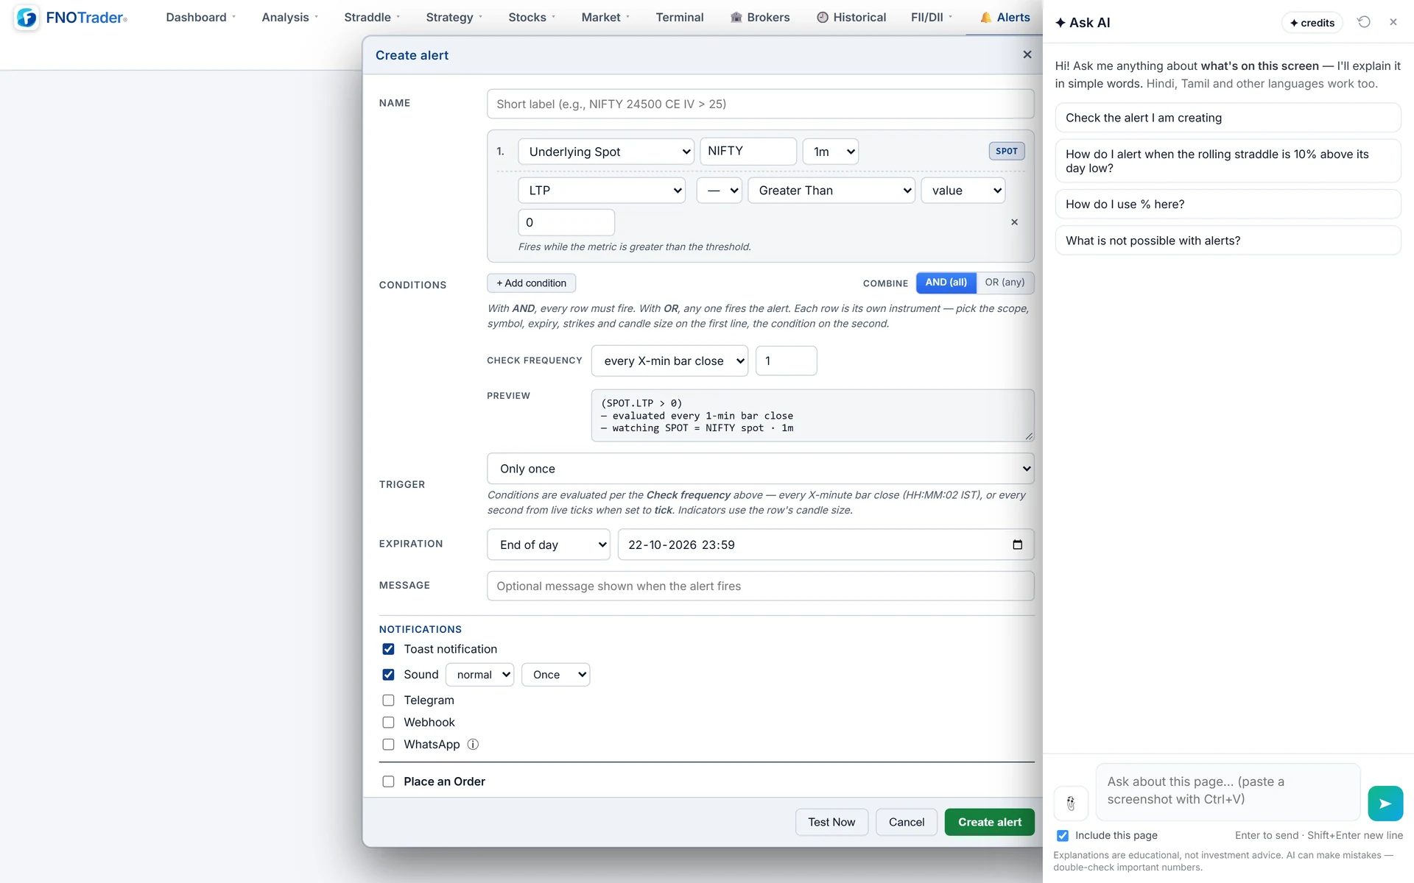Viewport: 1414px width, 883px height.
Task: Click the FNOTrader logo icon
Action: [27, 18]
